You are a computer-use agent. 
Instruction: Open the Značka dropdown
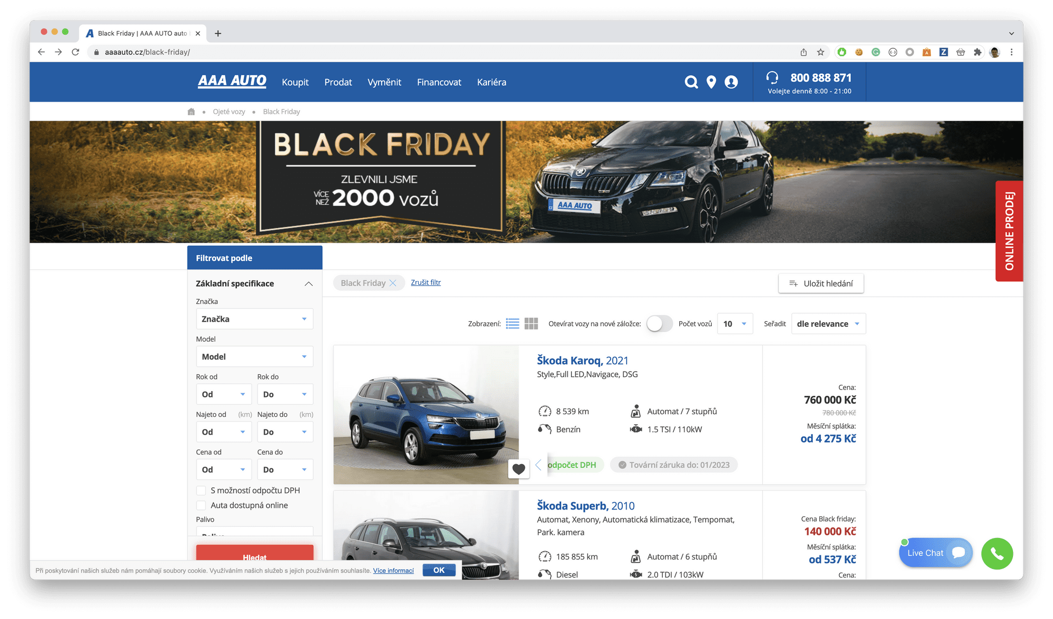(254, 318)
